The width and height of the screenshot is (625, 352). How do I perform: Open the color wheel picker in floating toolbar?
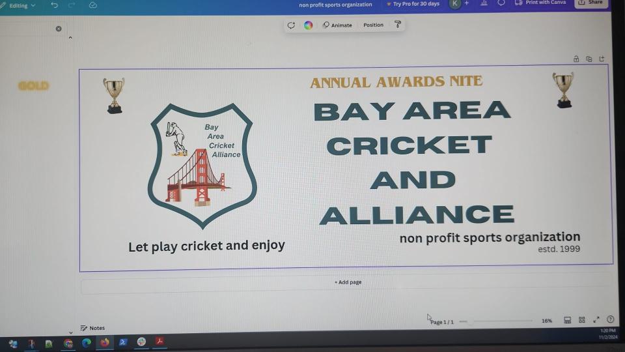[x=308, y=25]
